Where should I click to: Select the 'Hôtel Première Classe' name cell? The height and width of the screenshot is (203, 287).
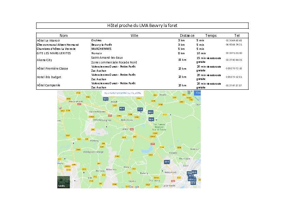coord(52,69)
